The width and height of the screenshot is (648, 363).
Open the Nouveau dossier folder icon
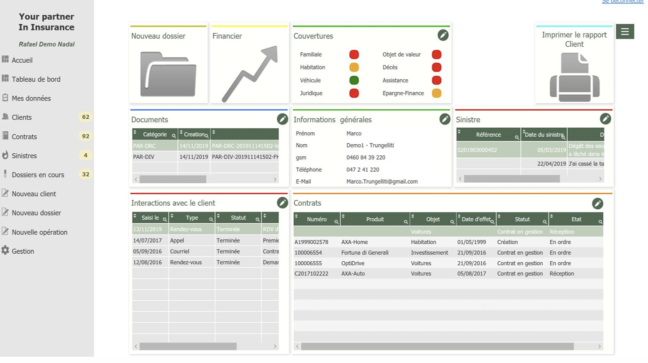pyautogui.click(x=168, y=74)
